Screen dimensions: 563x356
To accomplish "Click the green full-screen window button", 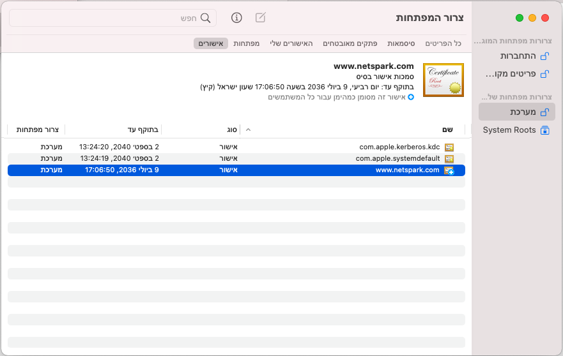I will [x=519, y=18].
